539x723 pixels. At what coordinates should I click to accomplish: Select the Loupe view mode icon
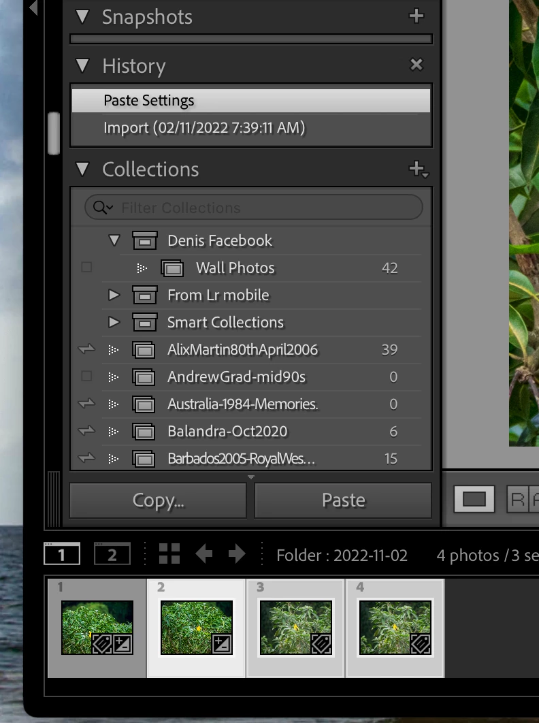tap(474, 499)
